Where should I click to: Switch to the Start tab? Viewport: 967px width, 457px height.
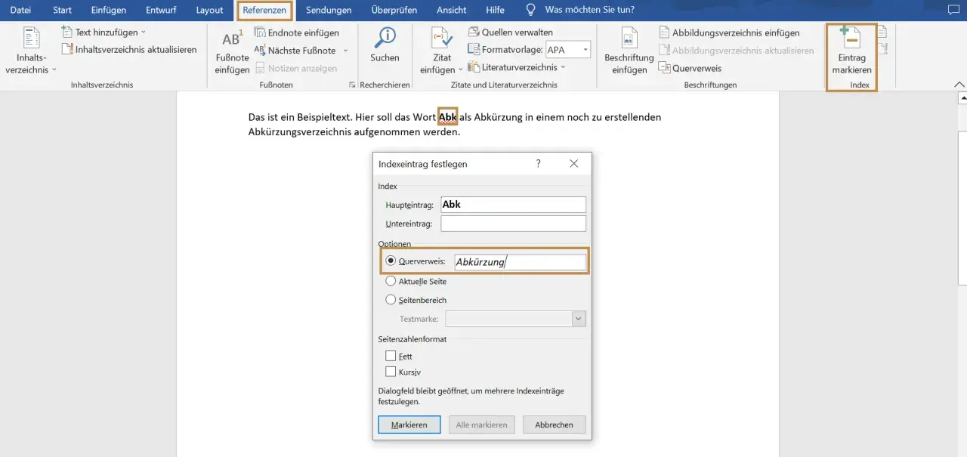[x=63, y=10]
